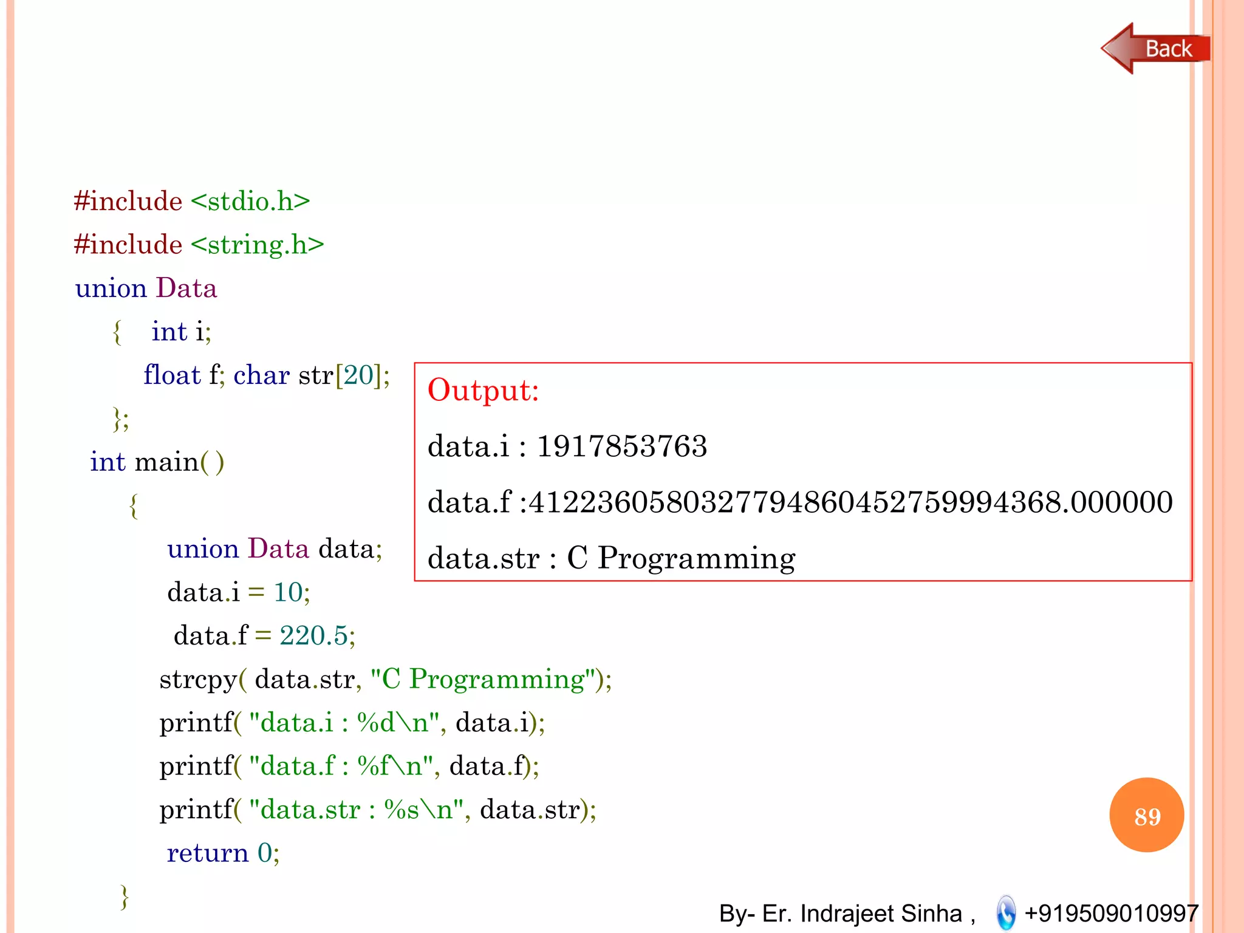This screenshot has height=933, width=1244.
Task: Click the return 0; statement
Action: click(x=223, y=853)
